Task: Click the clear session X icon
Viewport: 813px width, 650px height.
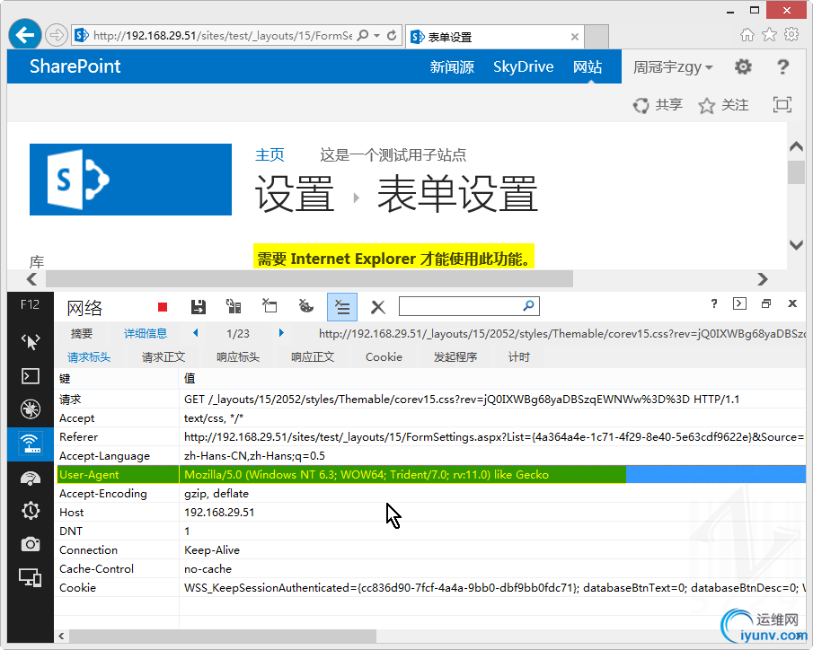Action: pyautogui.click(x=378, y=307)
